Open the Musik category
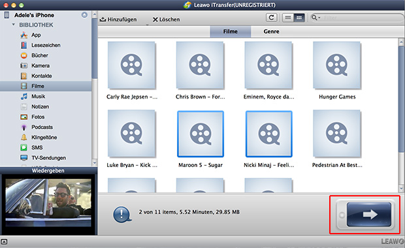The width and height of the screenshot is (405, 248). click(x=38, y=96)
